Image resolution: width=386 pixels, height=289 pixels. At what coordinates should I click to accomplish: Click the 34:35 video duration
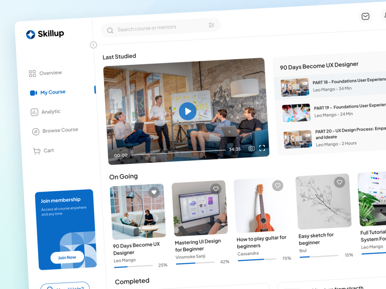[235, 149]
